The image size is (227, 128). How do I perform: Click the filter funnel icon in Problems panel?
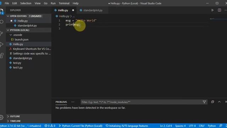tap(204, 102)
